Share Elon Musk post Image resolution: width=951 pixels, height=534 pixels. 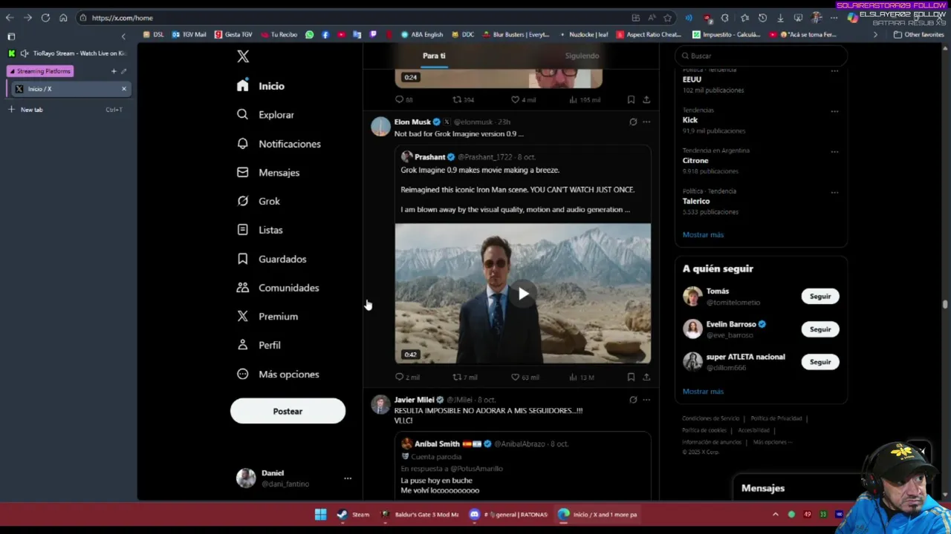646,377
